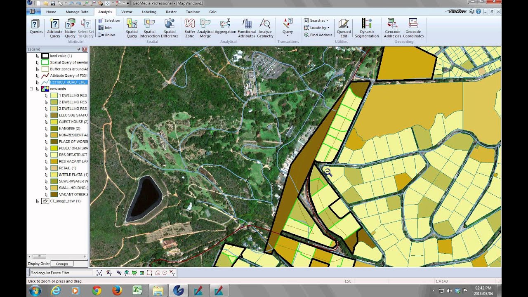This screenshot has width=528, height=297.
Task: Save the workspace from quick access toolbar
Action: (x=52, y=3)
